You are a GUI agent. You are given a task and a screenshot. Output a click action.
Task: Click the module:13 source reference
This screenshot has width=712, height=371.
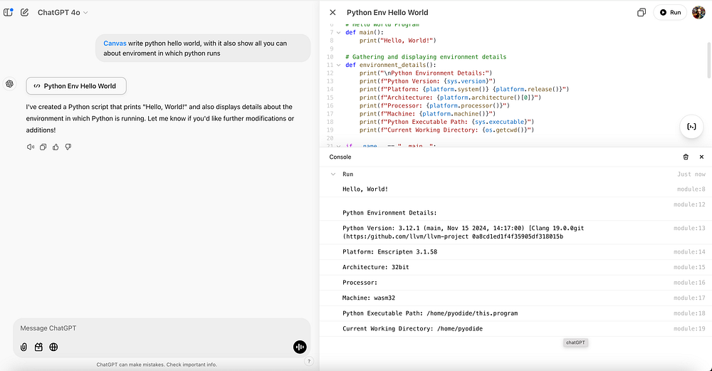point(689,229)
